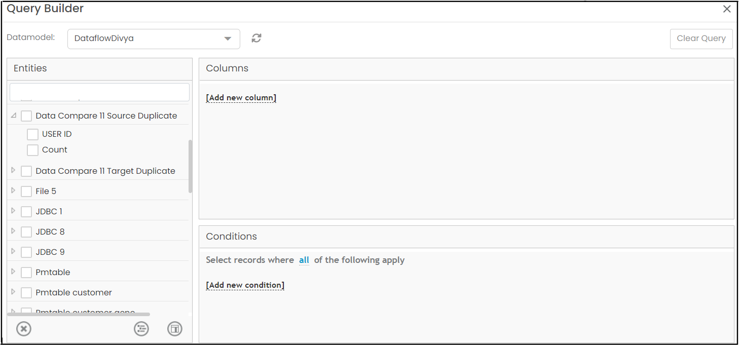Close the Query Builder dialog
Screen dimensions: 739x345
(x=727, y=9)
